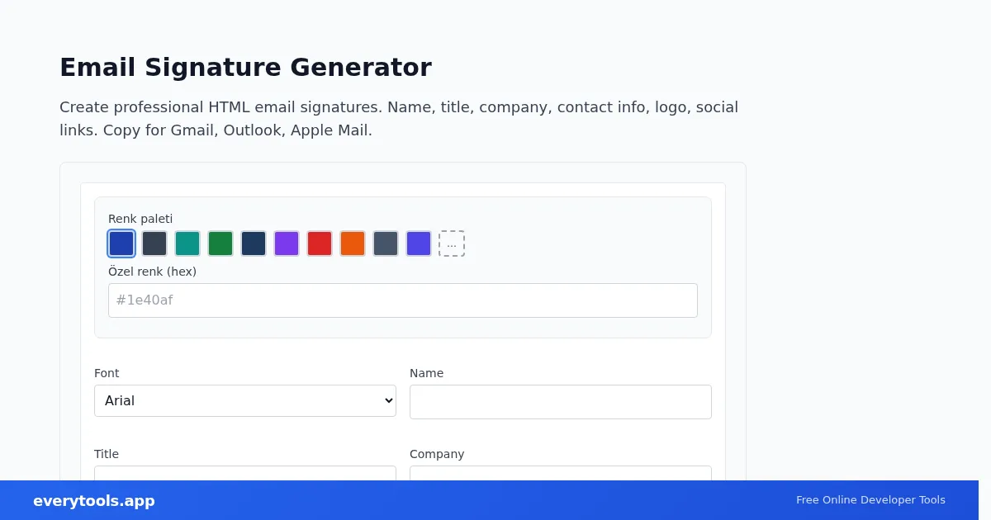Screen dimensions: 991x520
Task: Click Free Online Developer Tools text
Action: click(x=870, y=500)
